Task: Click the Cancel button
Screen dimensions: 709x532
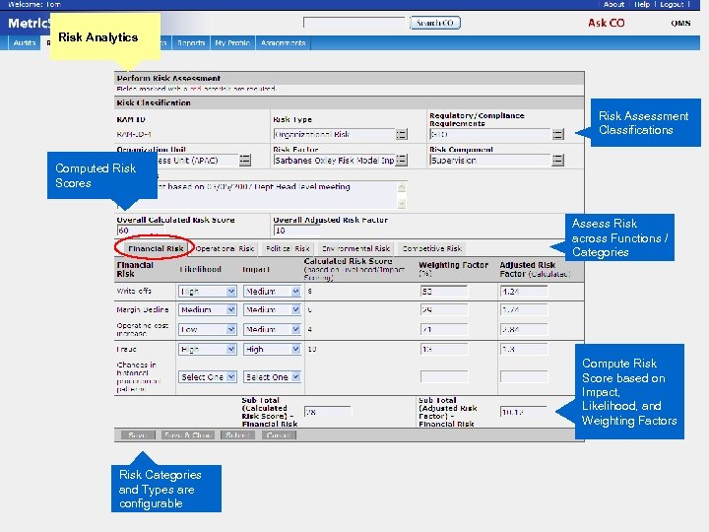Action: (278, 435)
